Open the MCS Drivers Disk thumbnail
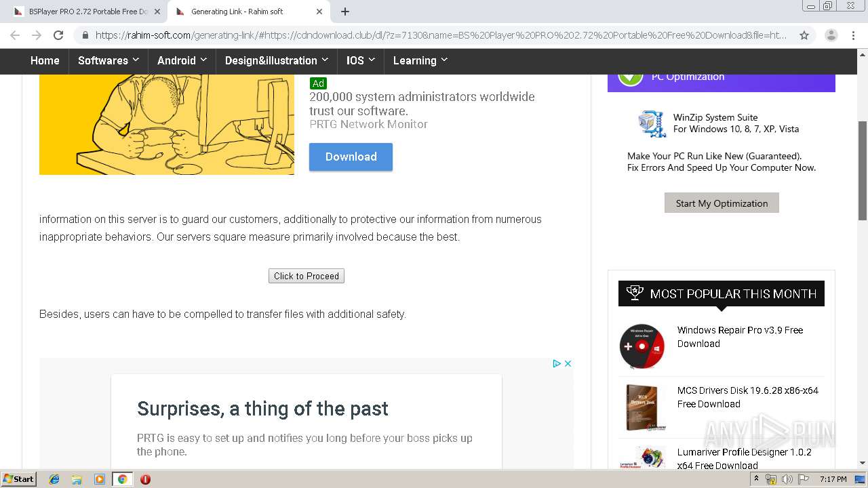Screen dimensions: 868x488 (642, 407)
